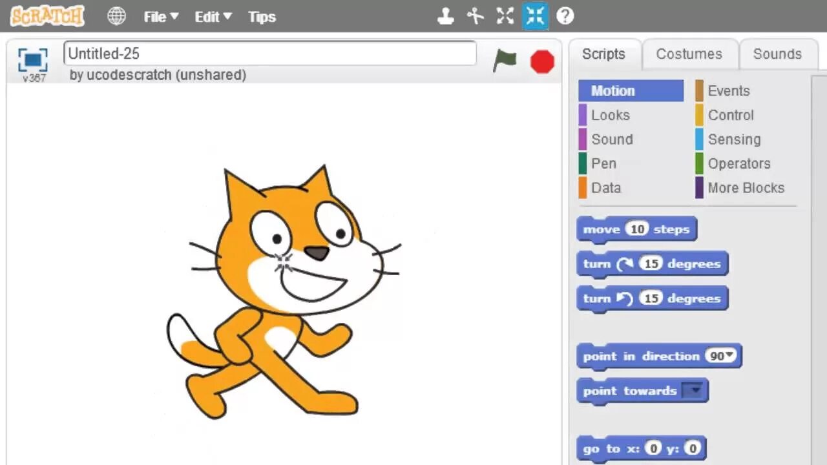Click the cat sprite on the stage
The image size is (827, 465).
pos(284,291)
